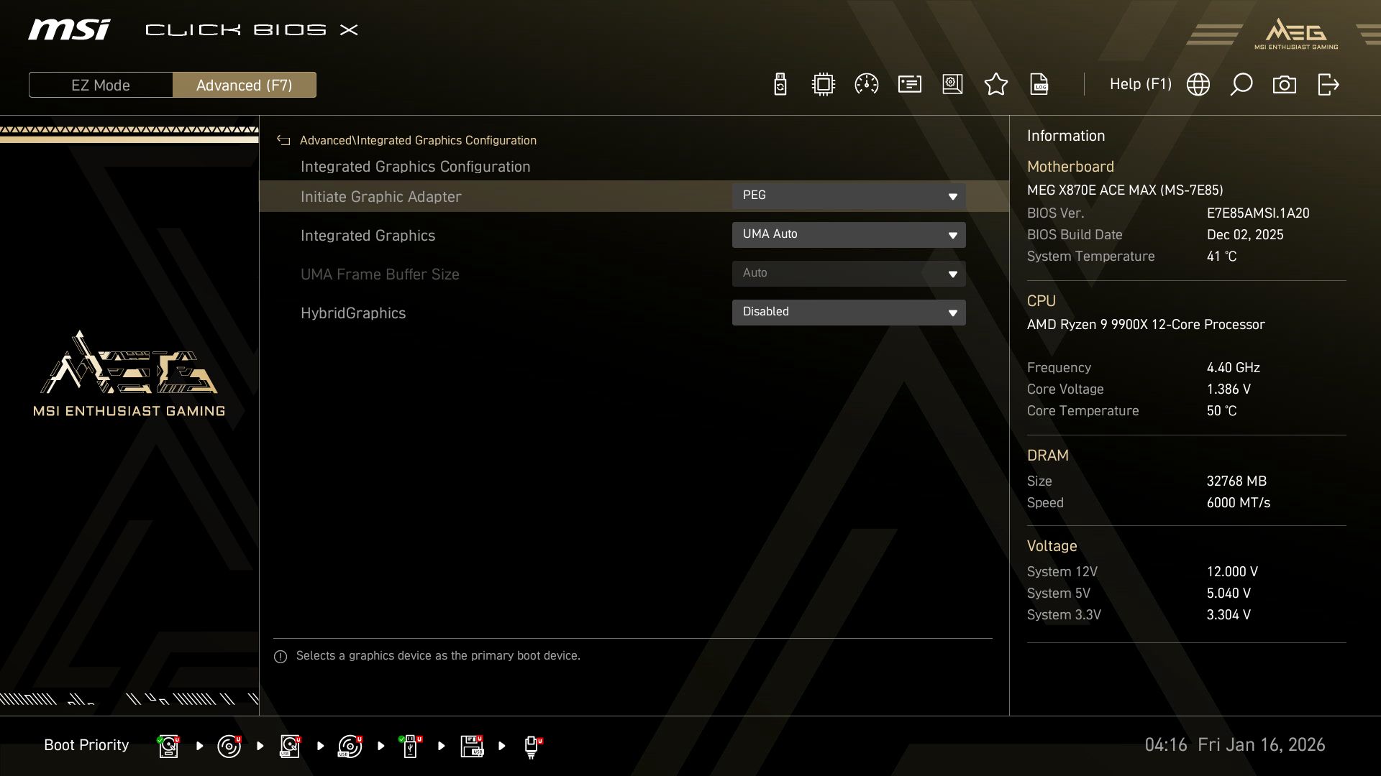Open the CPU specifications panel

[x=822, y=84]
